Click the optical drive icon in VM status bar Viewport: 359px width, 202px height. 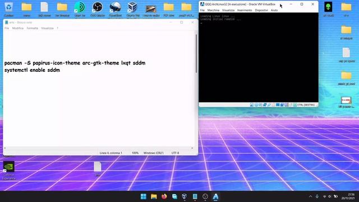click(x=256, y=105)
